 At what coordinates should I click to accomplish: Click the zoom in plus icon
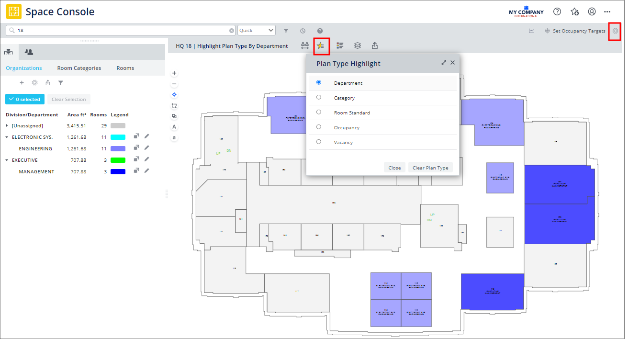pos(174,73)
